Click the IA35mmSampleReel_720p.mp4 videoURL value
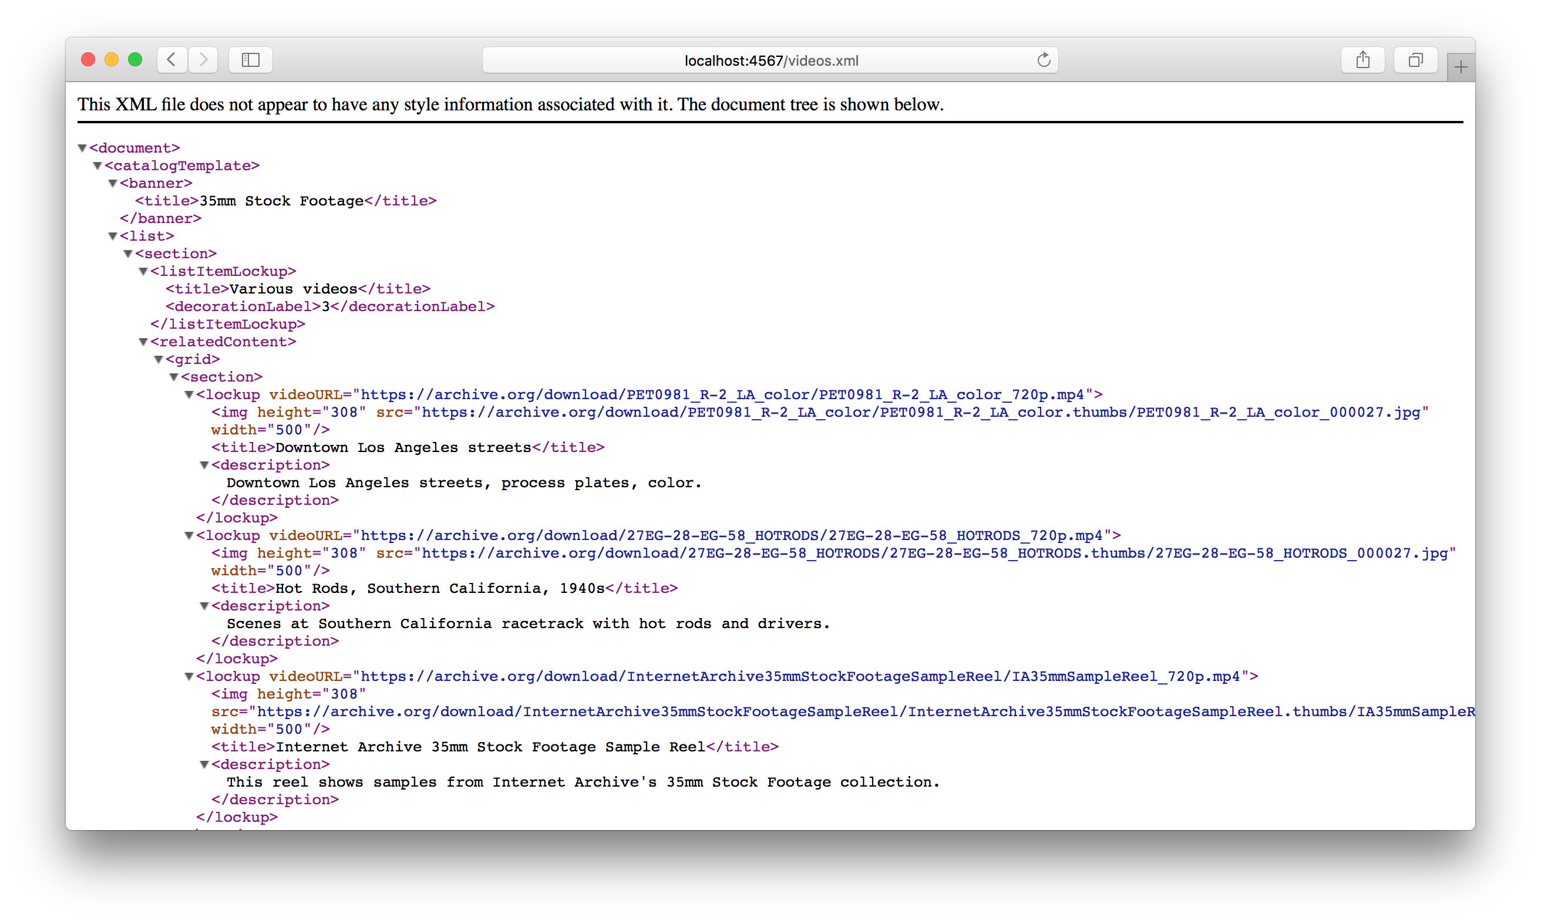1541x924 pixels. (x=800, y=676)
